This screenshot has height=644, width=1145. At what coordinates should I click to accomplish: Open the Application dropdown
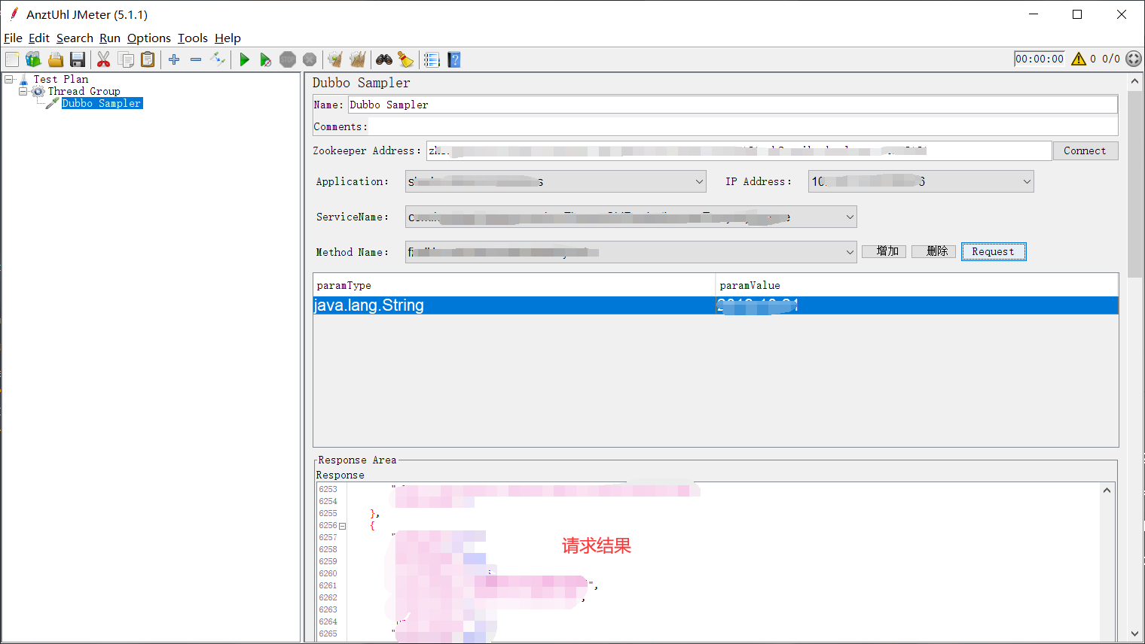tap(699, 181)
